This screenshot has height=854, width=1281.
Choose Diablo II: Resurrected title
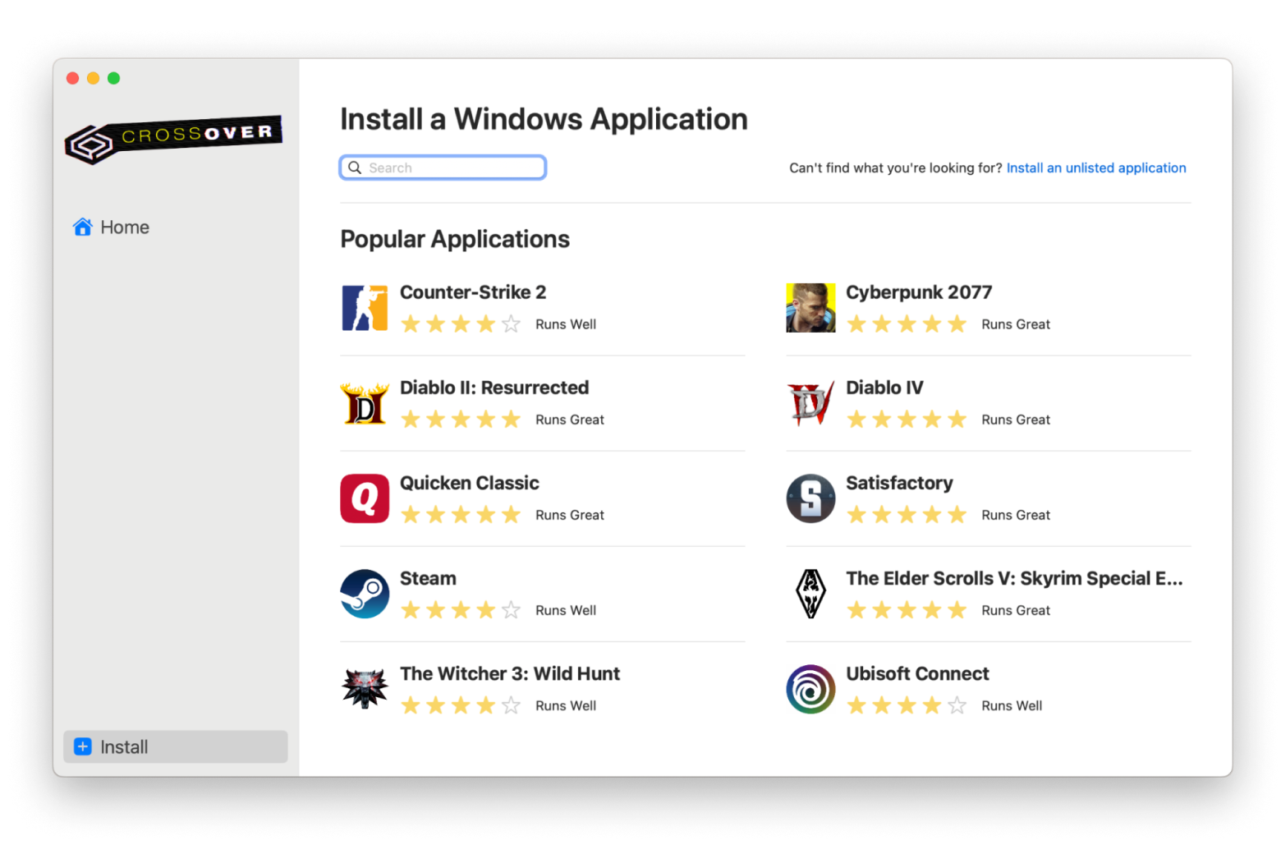[494, 388]
